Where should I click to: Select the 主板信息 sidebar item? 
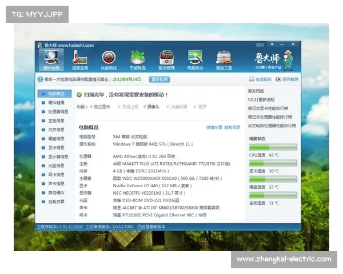[x=53, y=120]
